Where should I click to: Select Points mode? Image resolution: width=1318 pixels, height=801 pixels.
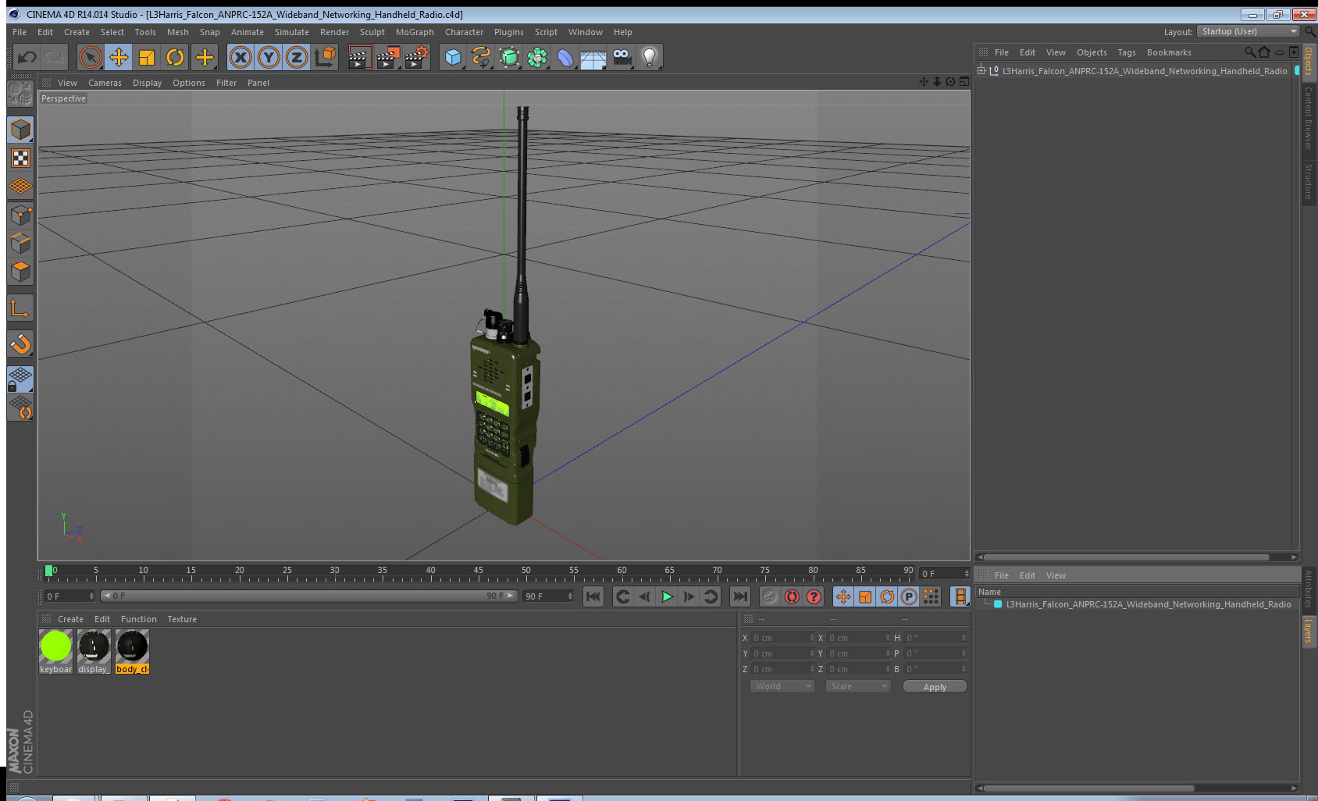[20, 215]
